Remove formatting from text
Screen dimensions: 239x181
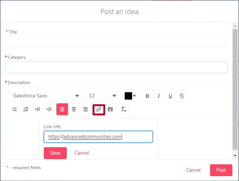coord(124,109)
